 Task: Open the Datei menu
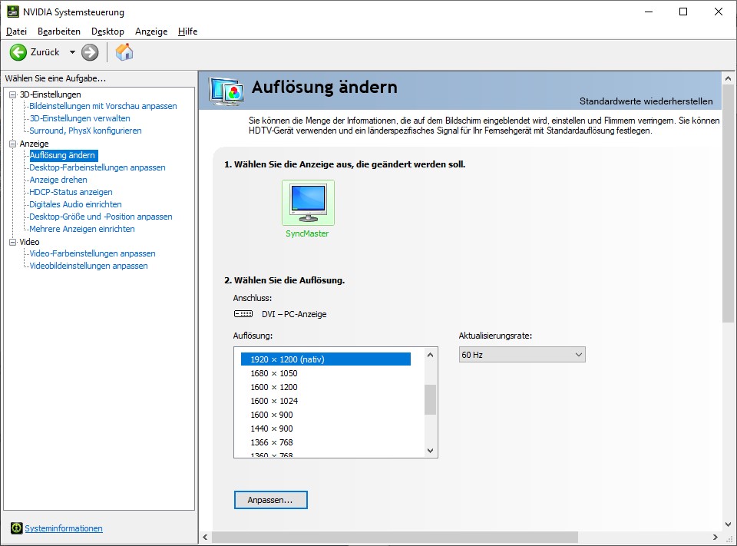(x=16, y=31)
